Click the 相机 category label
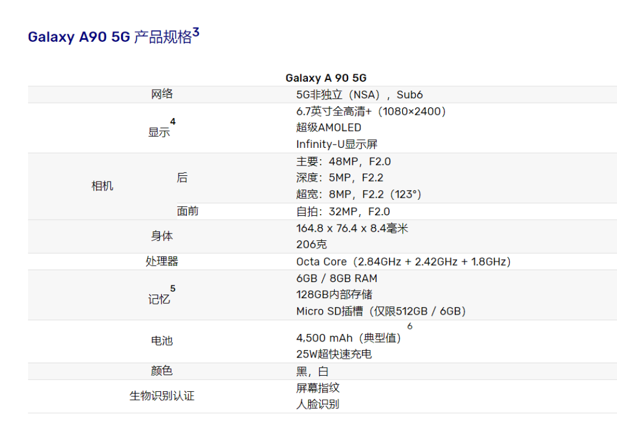The height and width of the screenshot is (430, 617). [103, 185]
